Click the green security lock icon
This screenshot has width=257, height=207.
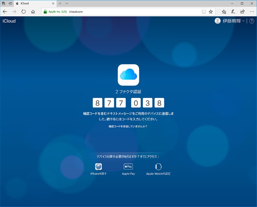point(45,12)
